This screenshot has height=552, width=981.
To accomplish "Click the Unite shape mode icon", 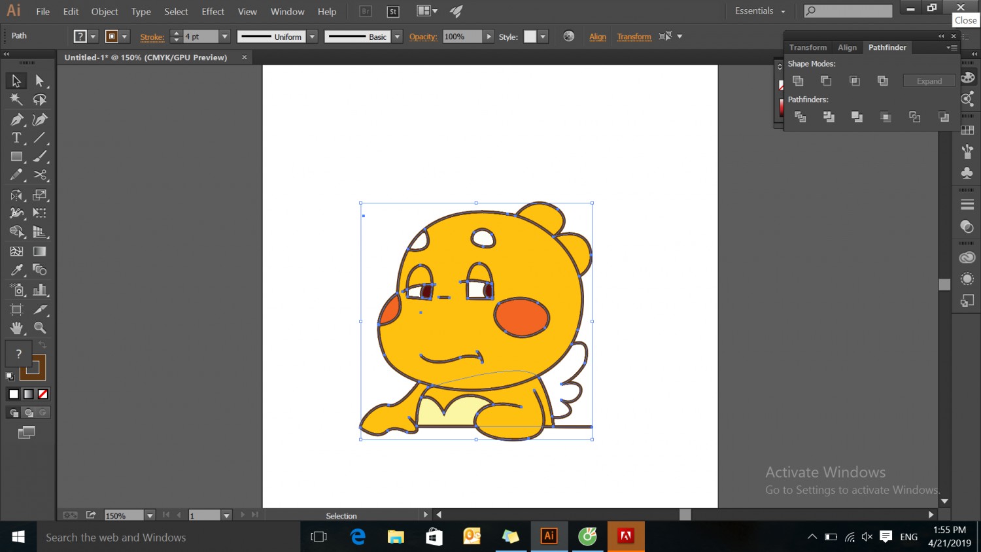I will 798,80.
